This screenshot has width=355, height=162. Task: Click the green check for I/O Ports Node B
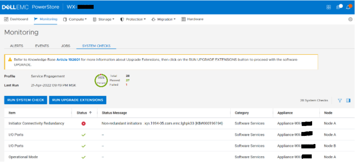(x=84, y=146)
